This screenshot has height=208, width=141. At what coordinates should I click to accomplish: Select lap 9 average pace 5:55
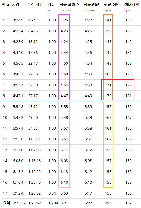(64, 107)
